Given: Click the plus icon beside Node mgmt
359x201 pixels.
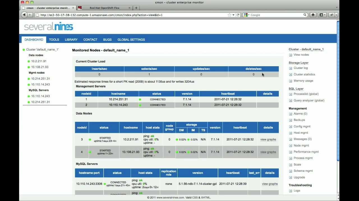Looking at the screenshot, I should (291, 146).
